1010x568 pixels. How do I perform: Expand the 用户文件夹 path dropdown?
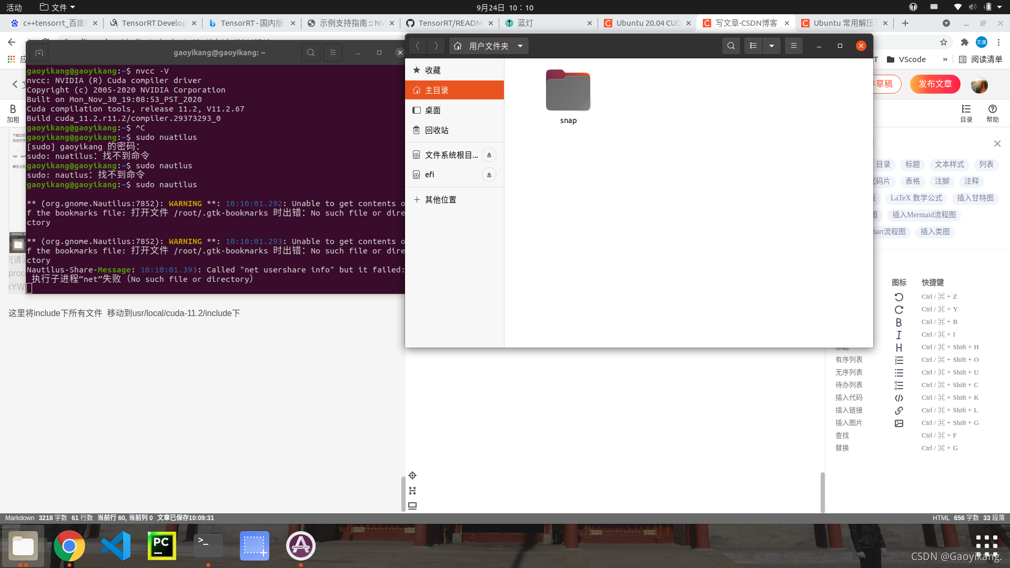pyautogui.click(x=520, y=46)
